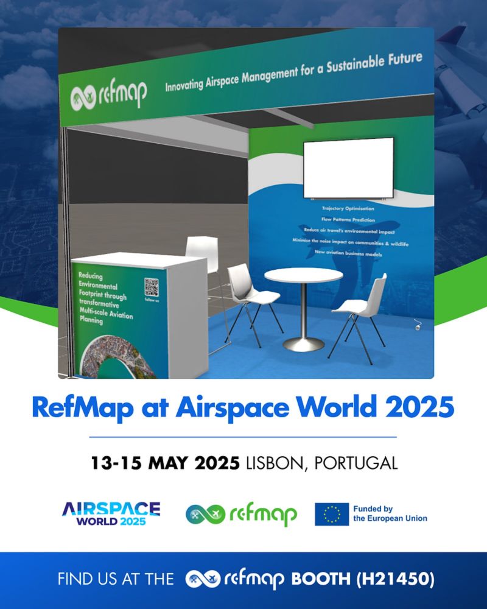Viewport: 487px width, 609px height.
Task: Click the QR code on the counter
Action: (152, 287)
